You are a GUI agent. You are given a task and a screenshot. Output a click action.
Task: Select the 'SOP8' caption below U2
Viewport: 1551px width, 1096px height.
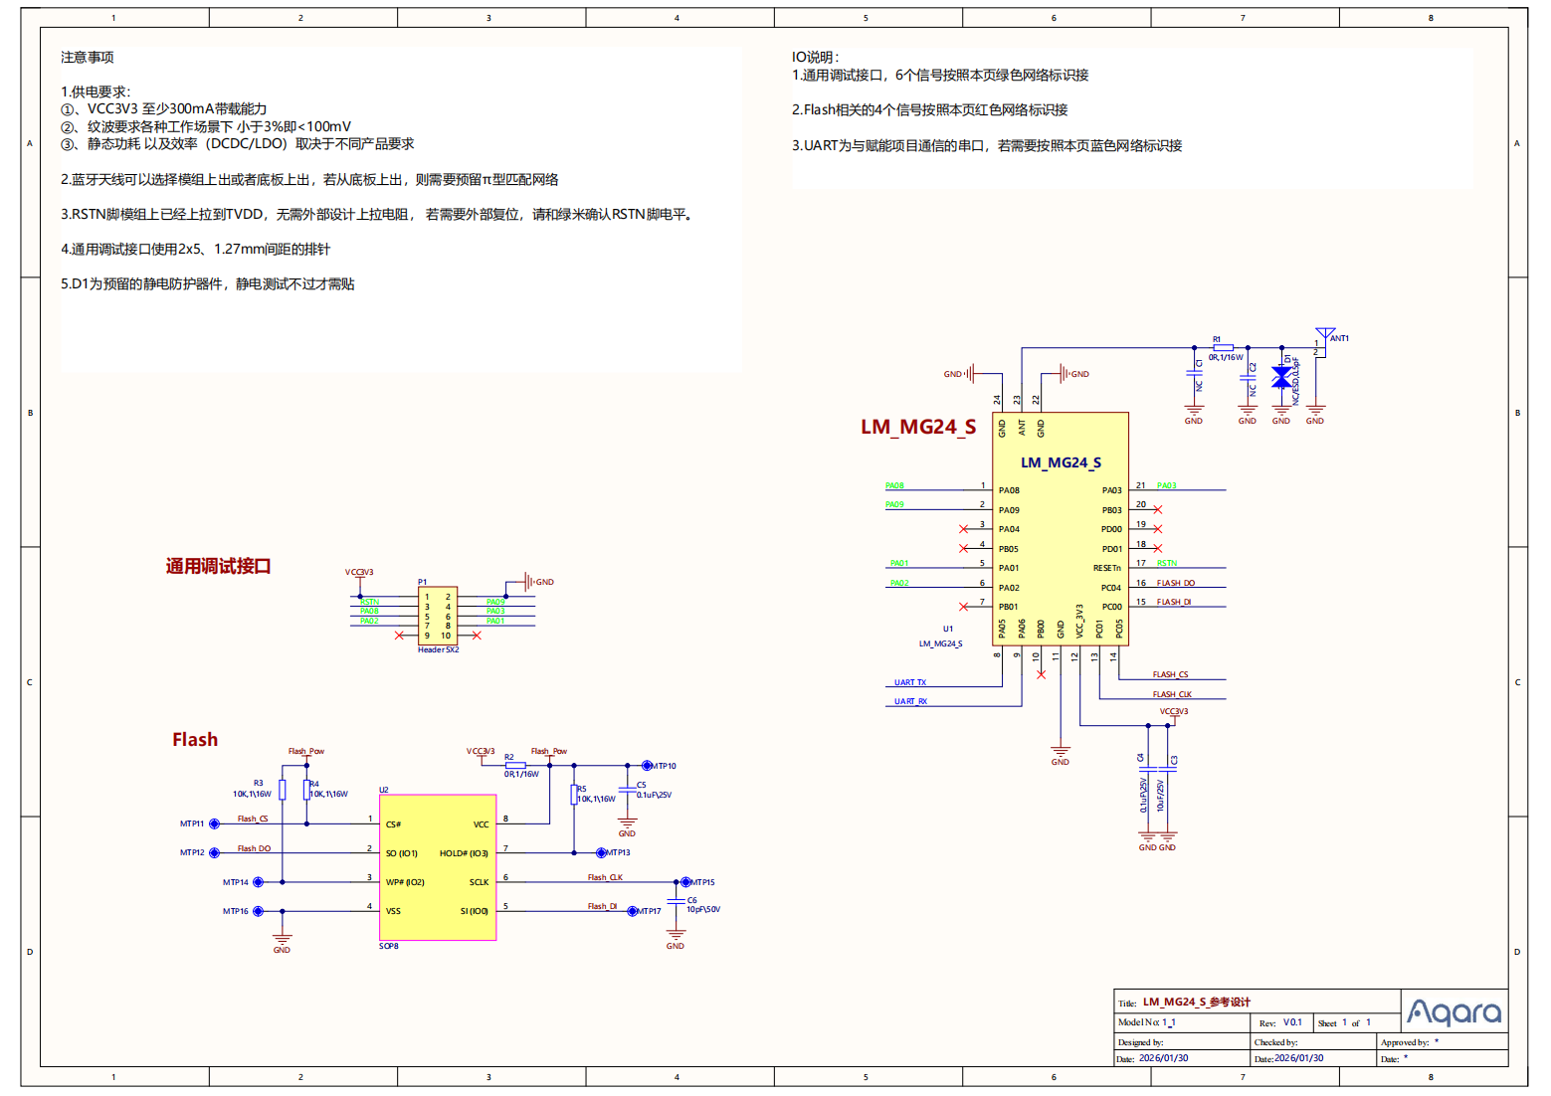[x=388, y=946]
